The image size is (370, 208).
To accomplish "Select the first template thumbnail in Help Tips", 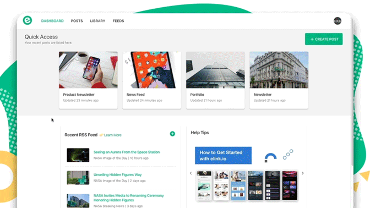I will [204, 186].
